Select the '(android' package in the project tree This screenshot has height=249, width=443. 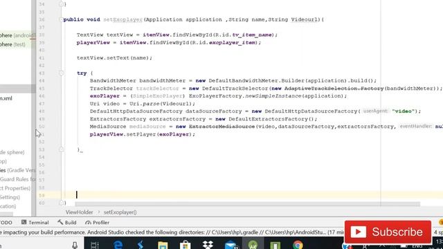pyautogui.click(x=17, y=35)
